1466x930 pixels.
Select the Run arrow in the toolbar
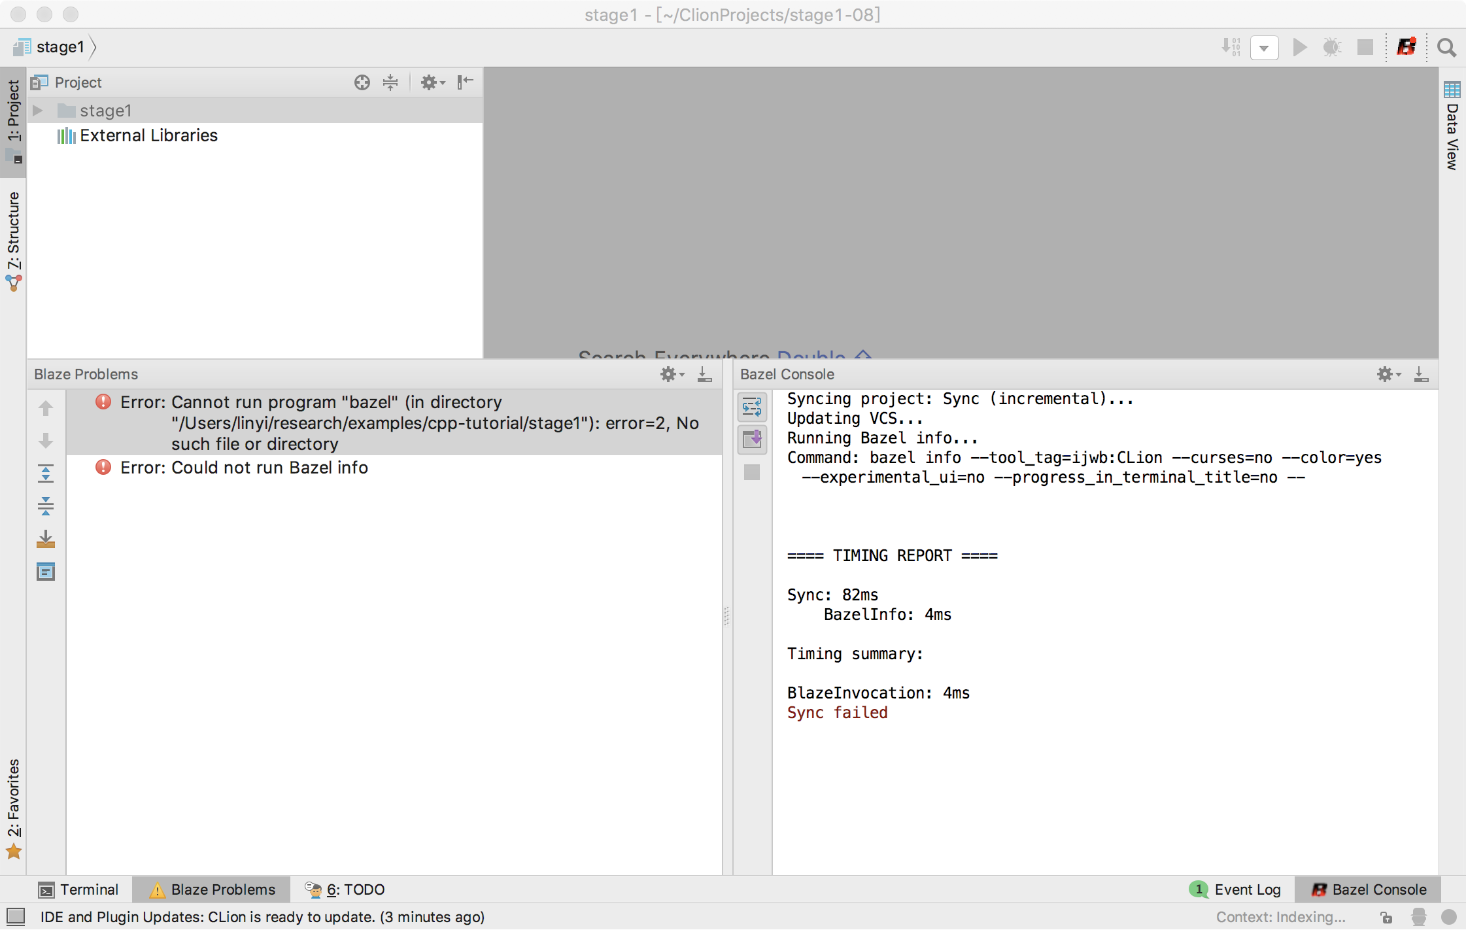[1300, 47]
